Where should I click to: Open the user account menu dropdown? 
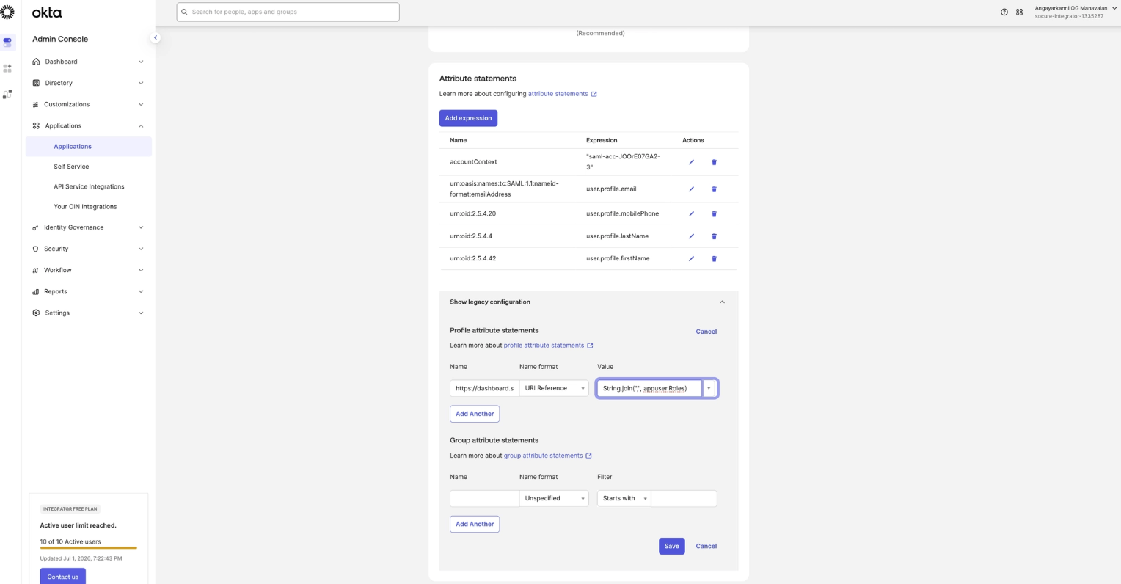click(x=1074, y=12)
